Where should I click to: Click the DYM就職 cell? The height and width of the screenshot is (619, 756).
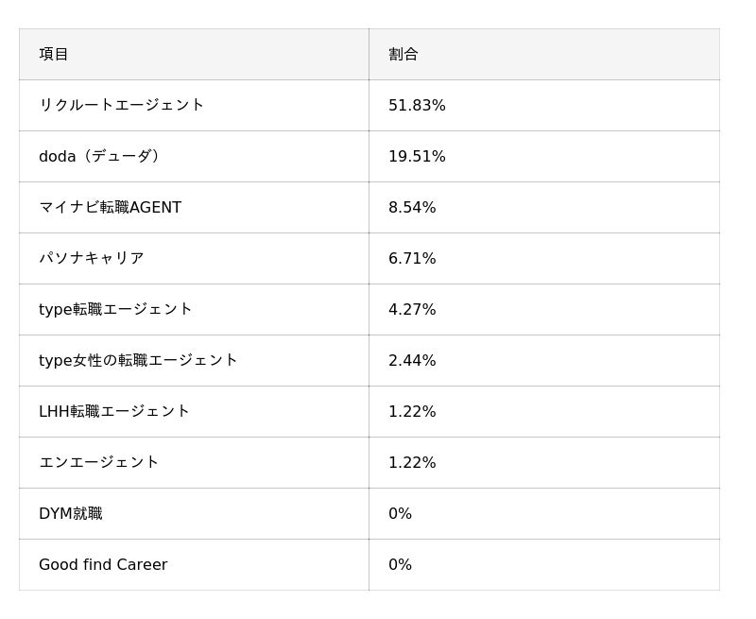pyautogui.click(x=71, y=513)
